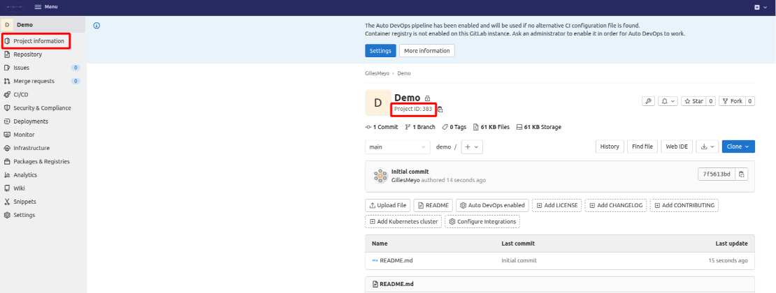
Task: Open Security & Compliance in the sidebar
Action: coord(42,107)
